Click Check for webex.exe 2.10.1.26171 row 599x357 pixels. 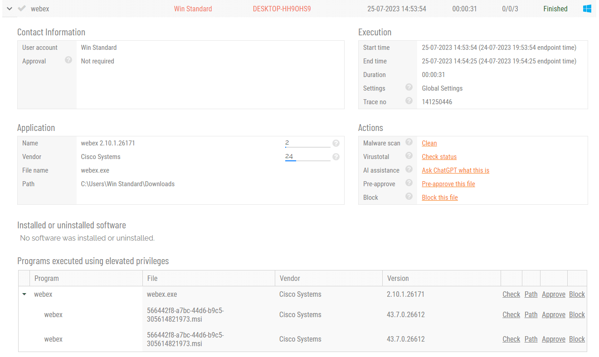(511, 294)
